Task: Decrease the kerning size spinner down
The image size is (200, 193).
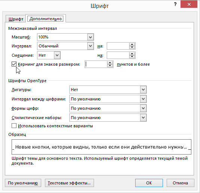Action: pos(110,66)
